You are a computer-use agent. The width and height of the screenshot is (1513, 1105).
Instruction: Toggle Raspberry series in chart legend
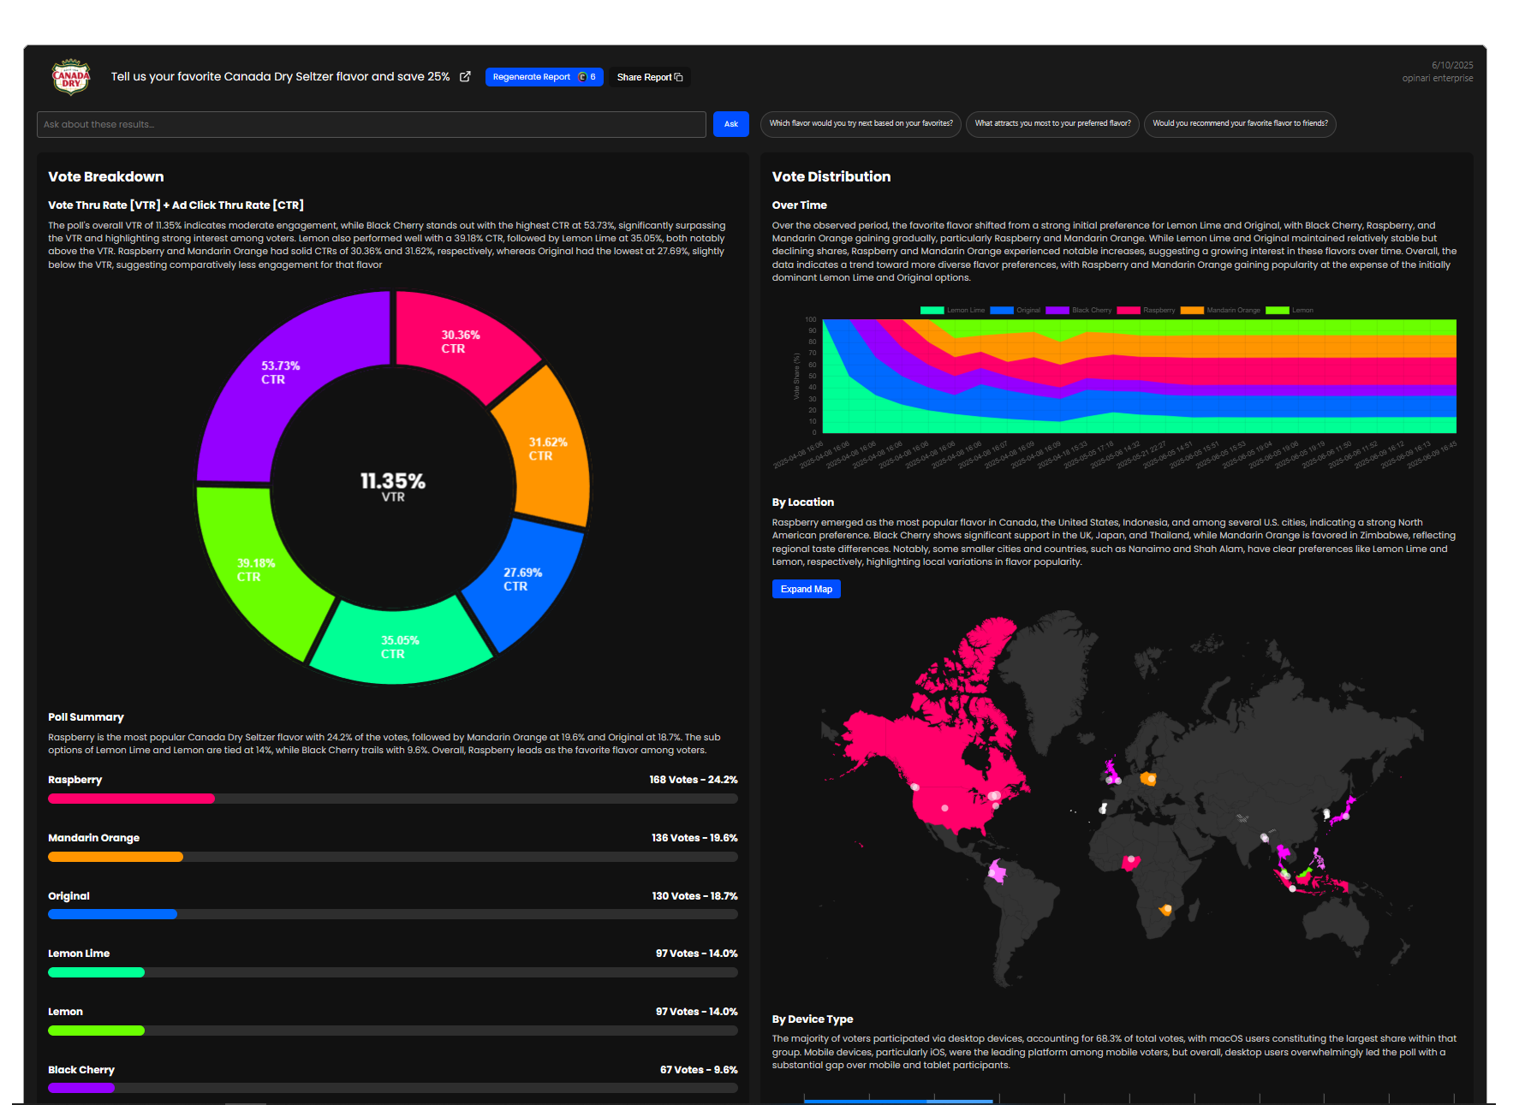click(1146, 310)
